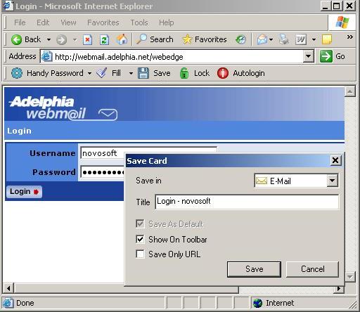Viewport: 360px width, 312px height.
Task: Expand the Handy Password menu arrow
Action: [89, 73]
